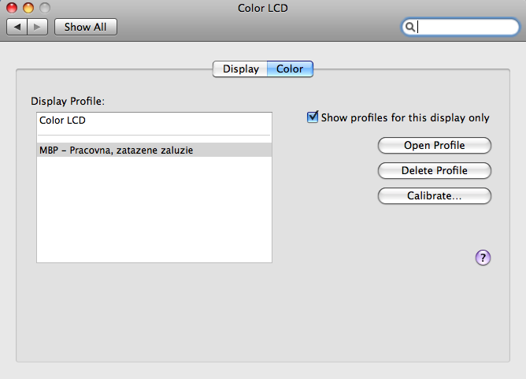Disable Show profiles for this display only
Viewport: 526px width, 379px height.
click(x=313, y=117)
